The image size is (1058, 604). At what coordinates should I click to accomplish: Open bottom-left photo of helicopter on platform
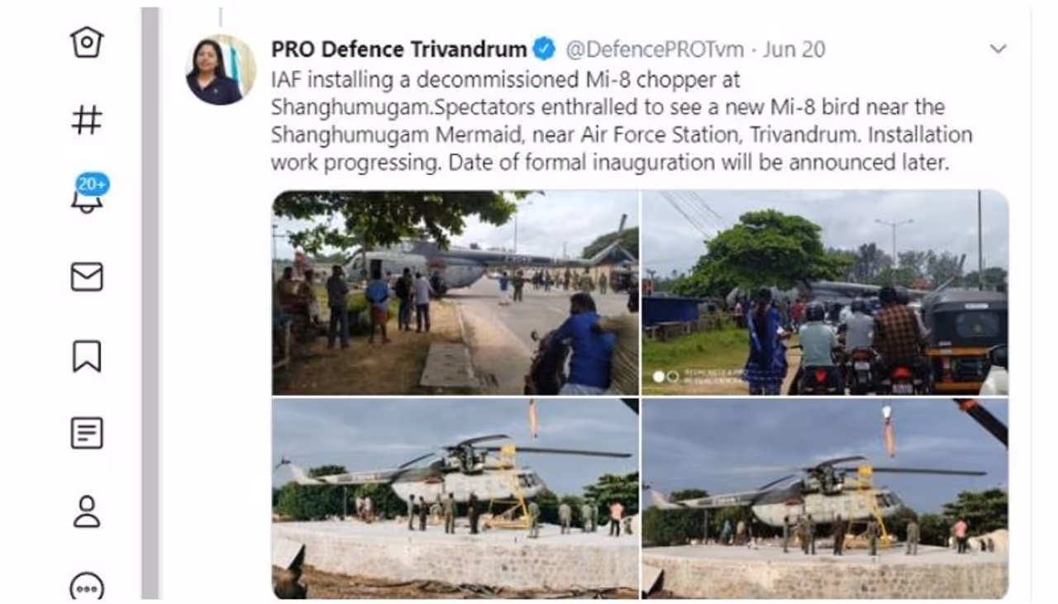click(x=455, y=498)
